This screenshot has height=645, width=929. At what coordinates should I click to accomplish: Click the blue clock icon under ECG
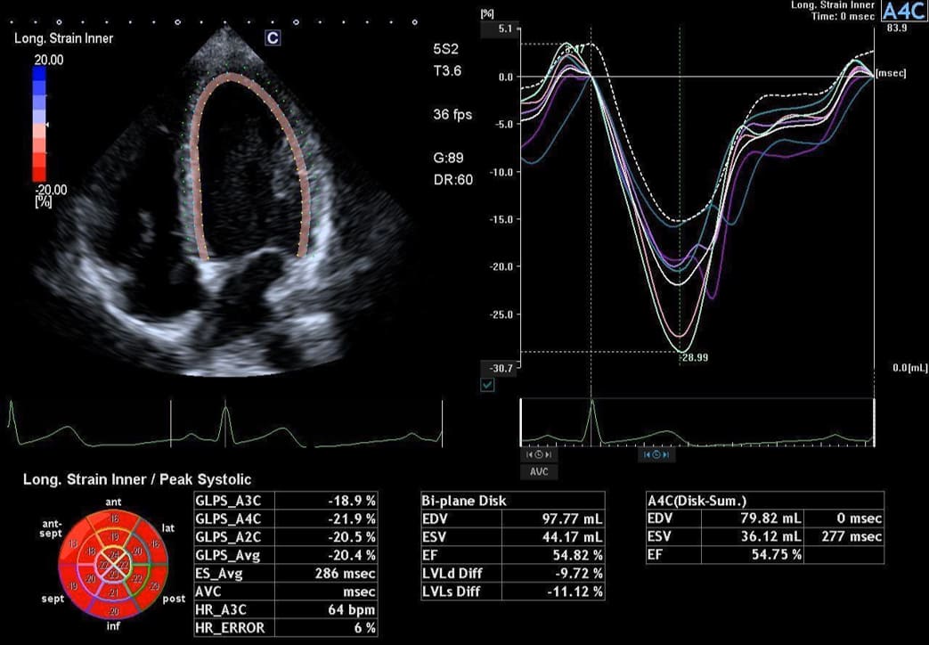[x=656, y=454]
